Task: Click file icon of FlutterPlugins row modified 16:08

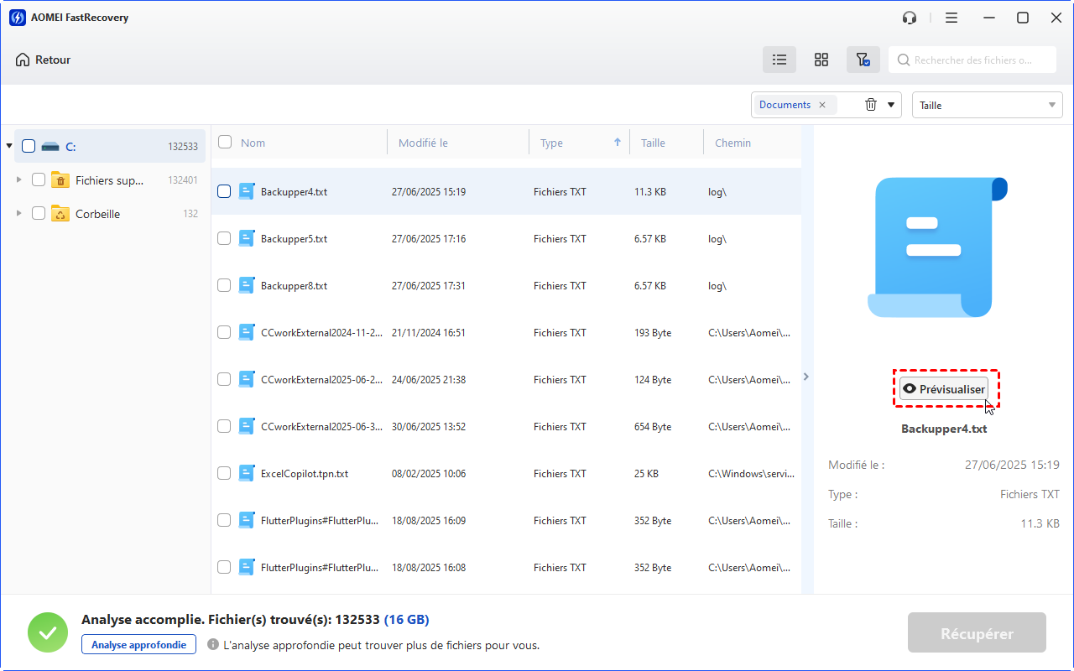Action: 246,567
